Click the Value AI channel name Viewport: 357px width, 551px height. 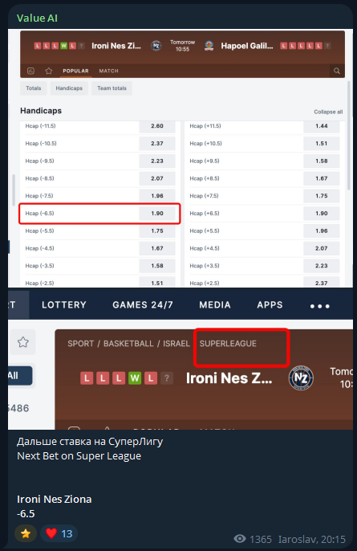(37, 18)
